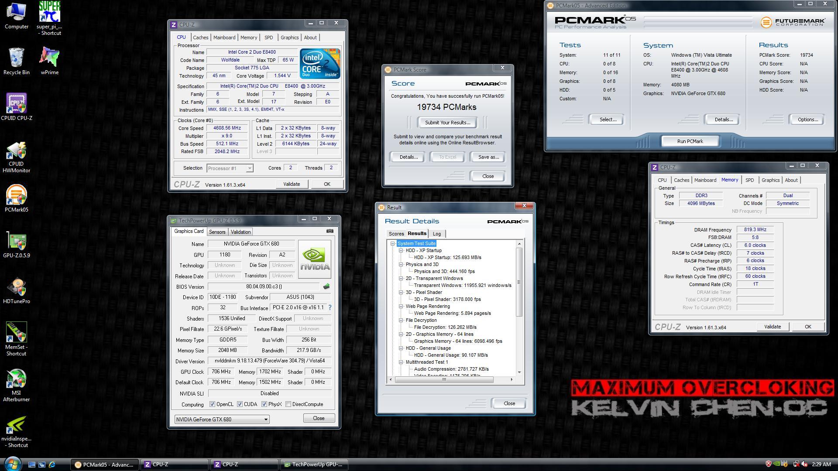Collapse the Web Page Rendering node

(401, 306)
